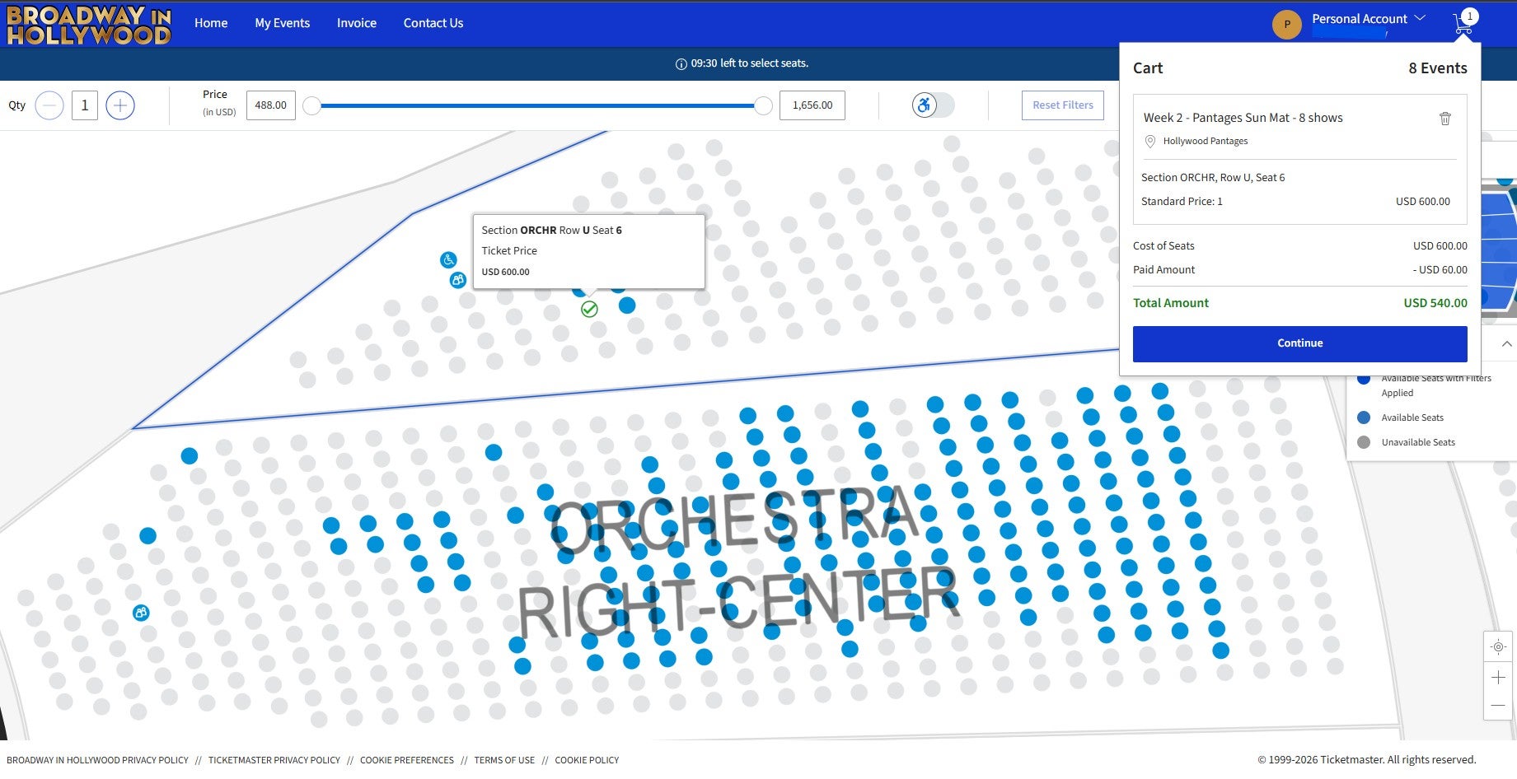
Task: Click the 'Standard Price: 1' label
Action: [x=1182, y=202]
